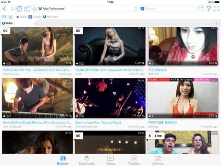This screenshot has height=166, width=221.
Task: Click 'Back In Your Box - Rachael Boyd' title
Action: pos(98,123)
